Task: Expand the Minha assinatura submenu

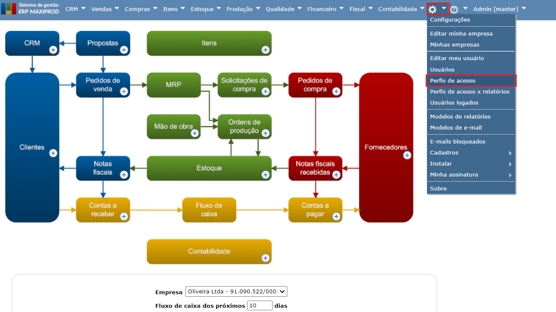Action: [x=471, y=174]
